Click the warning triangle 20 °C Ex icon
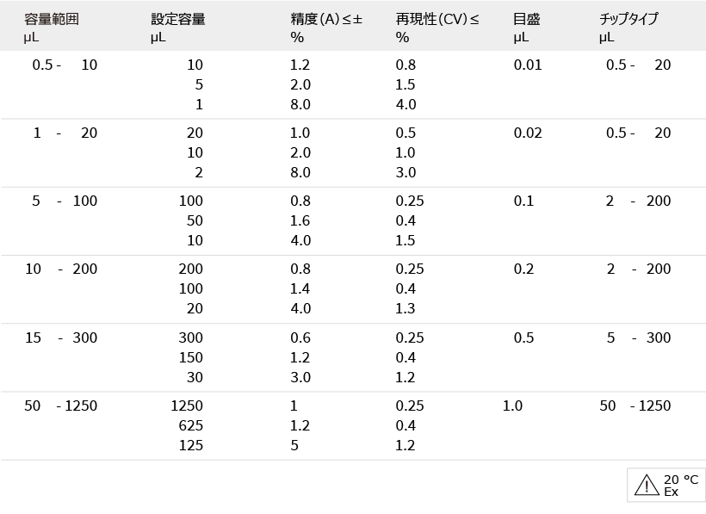The image size is (706, 514). [666, 486]
